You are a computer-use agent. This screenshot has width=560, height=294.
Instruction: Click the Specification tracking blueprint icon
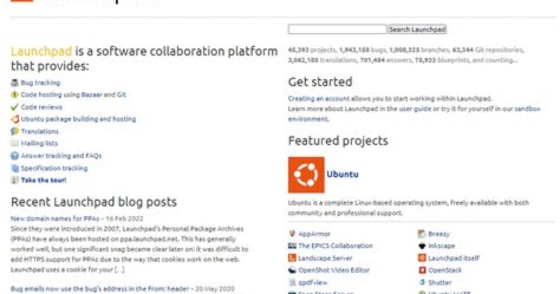[15, 168]
